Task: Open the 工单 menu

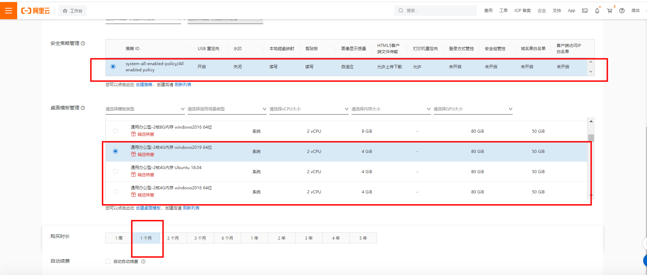Action: 503,11
